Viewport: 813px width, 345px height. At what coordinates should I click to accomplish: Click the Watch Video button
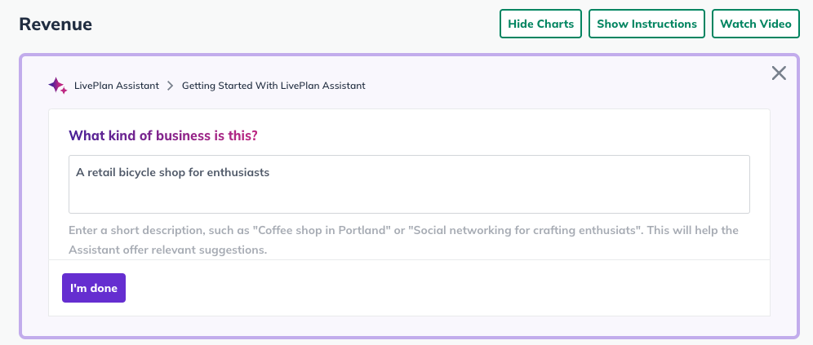pyautogui.click(x=756, y=24)
